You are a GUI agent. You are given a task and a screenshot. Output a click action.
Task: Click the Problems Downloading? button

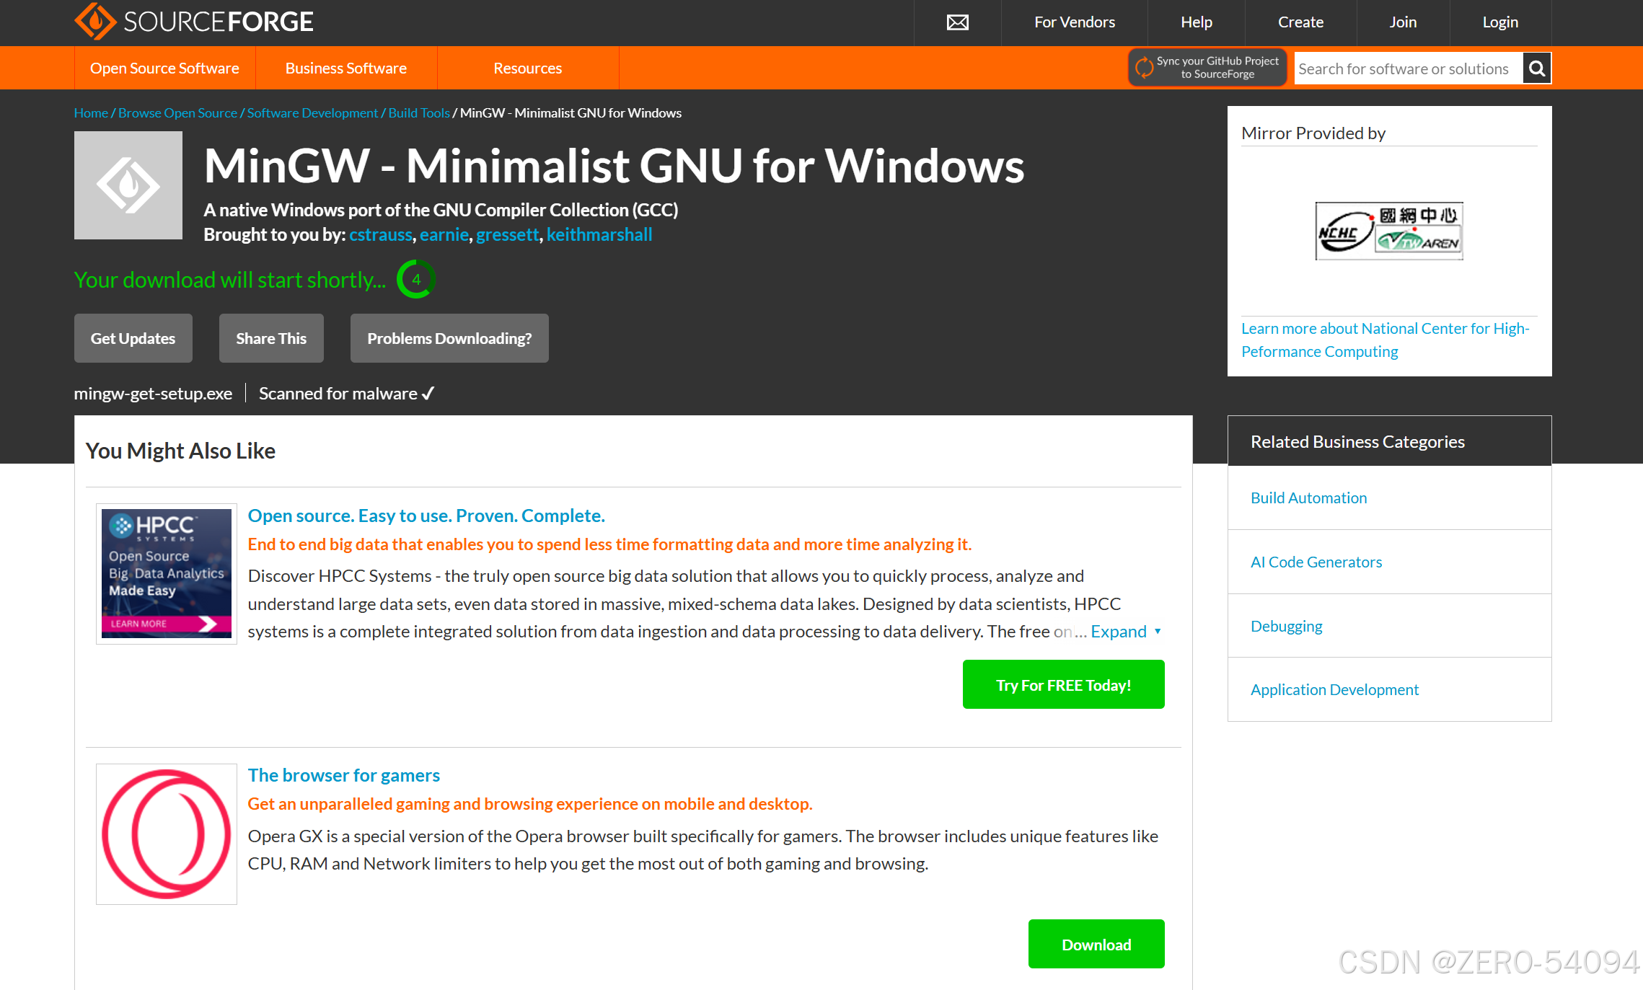tap(449, 338)
